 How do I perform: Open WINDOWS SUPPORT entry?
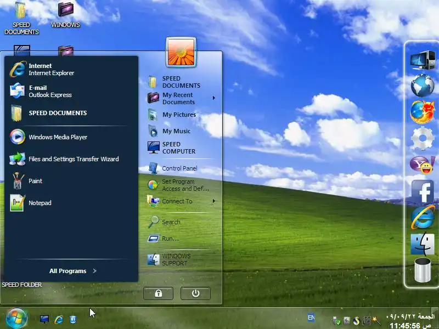coord(170,259)
